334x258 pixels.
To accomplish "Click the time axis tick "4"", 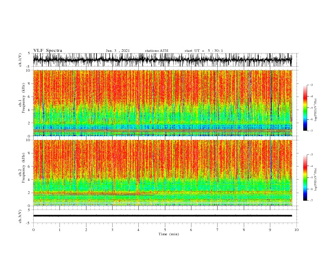I will click(138, 230).
